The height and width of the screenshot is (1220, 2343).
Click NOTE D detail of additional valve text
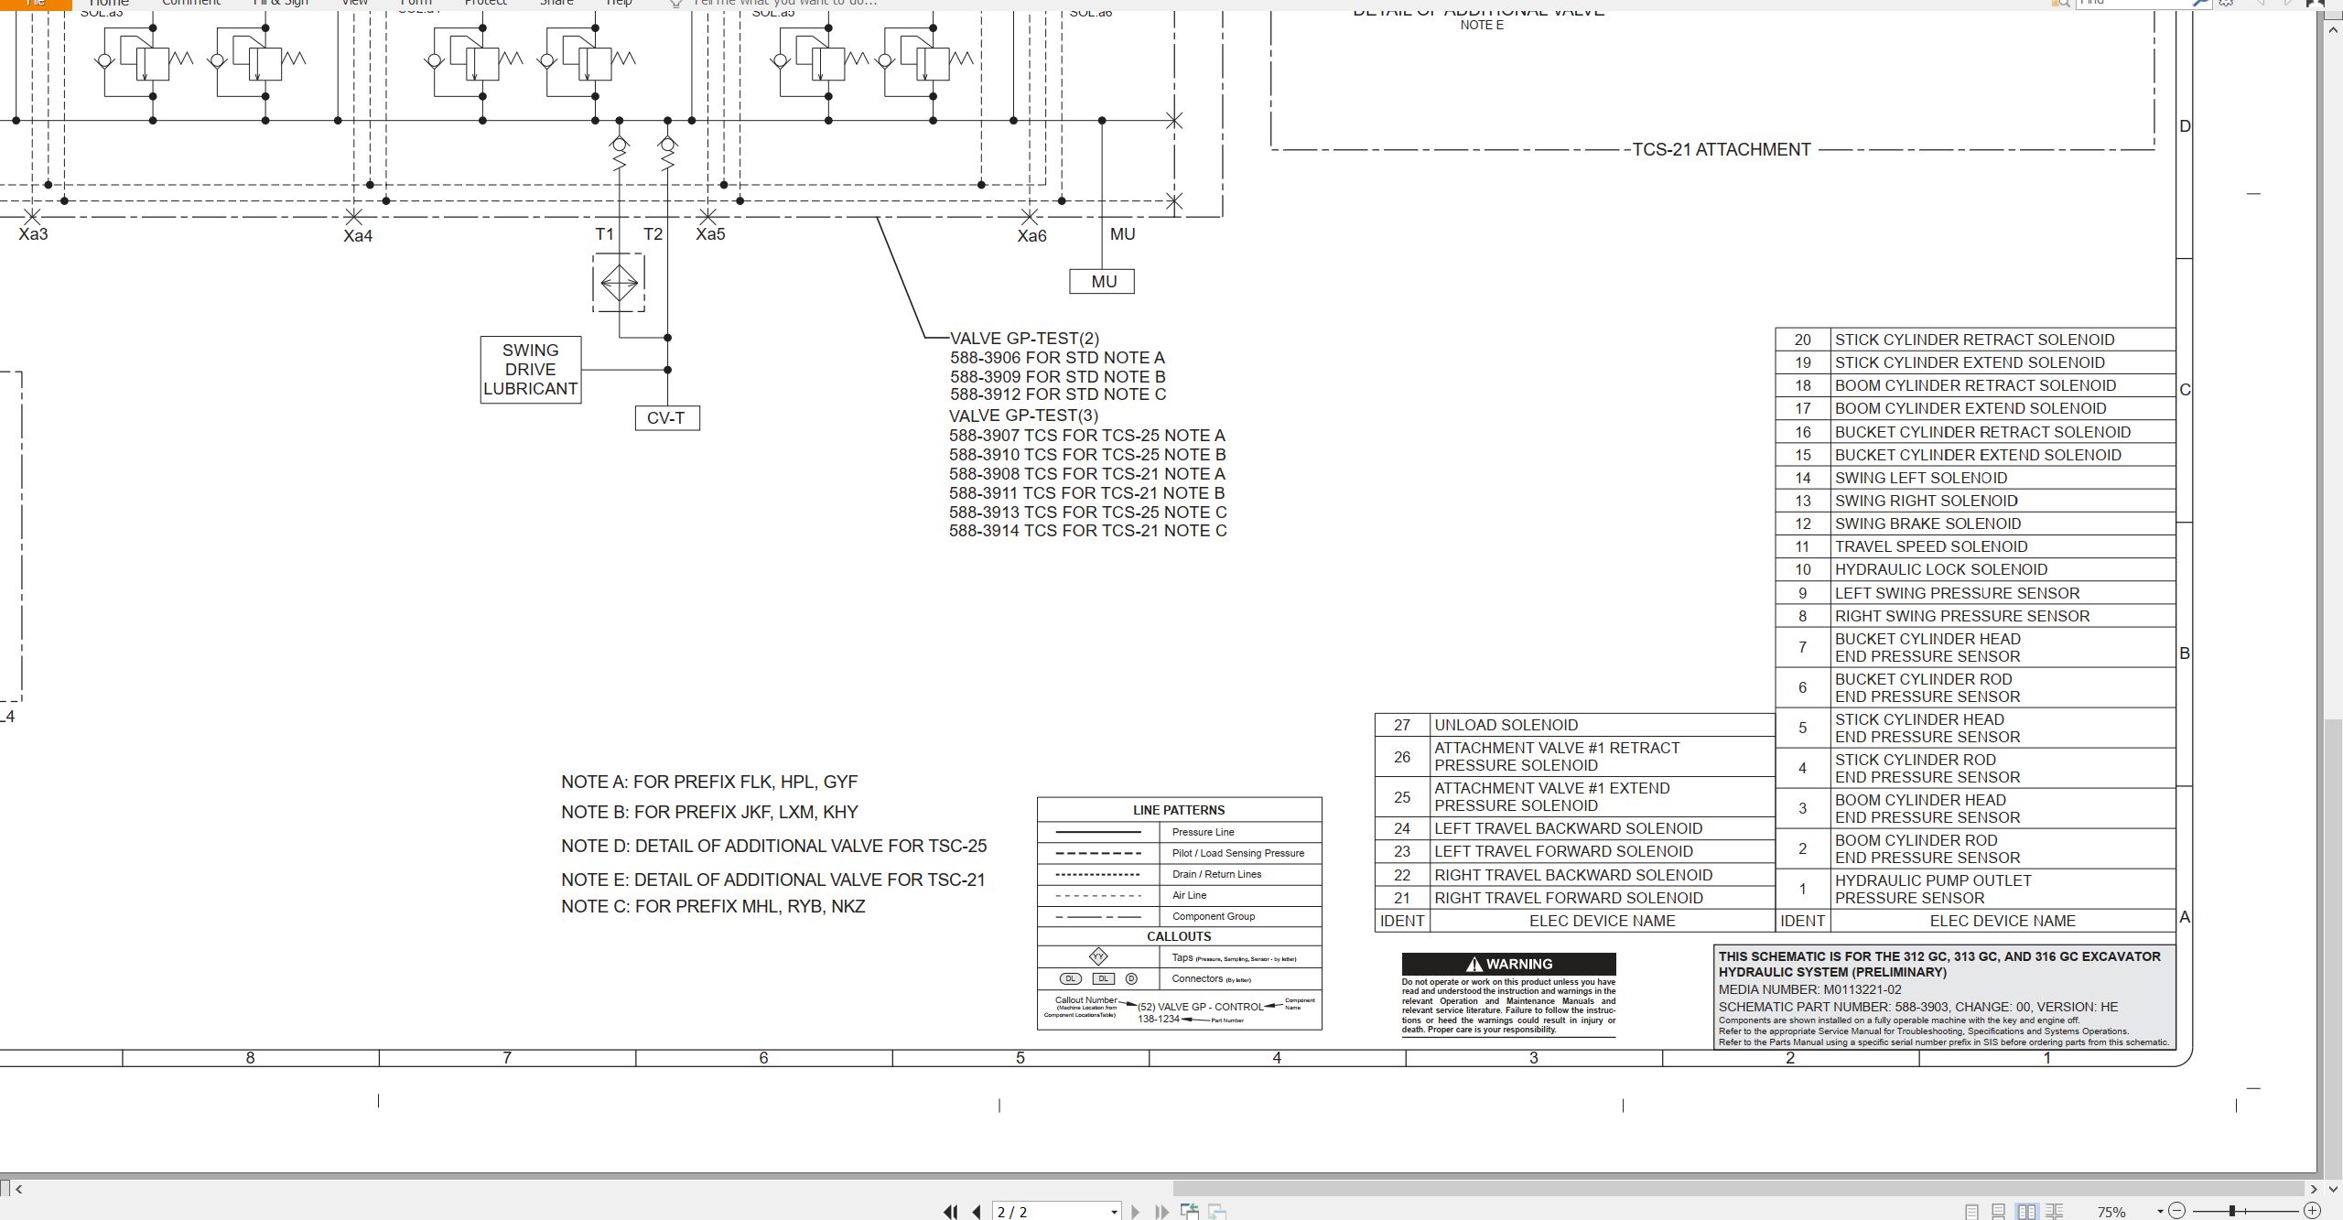774,847
